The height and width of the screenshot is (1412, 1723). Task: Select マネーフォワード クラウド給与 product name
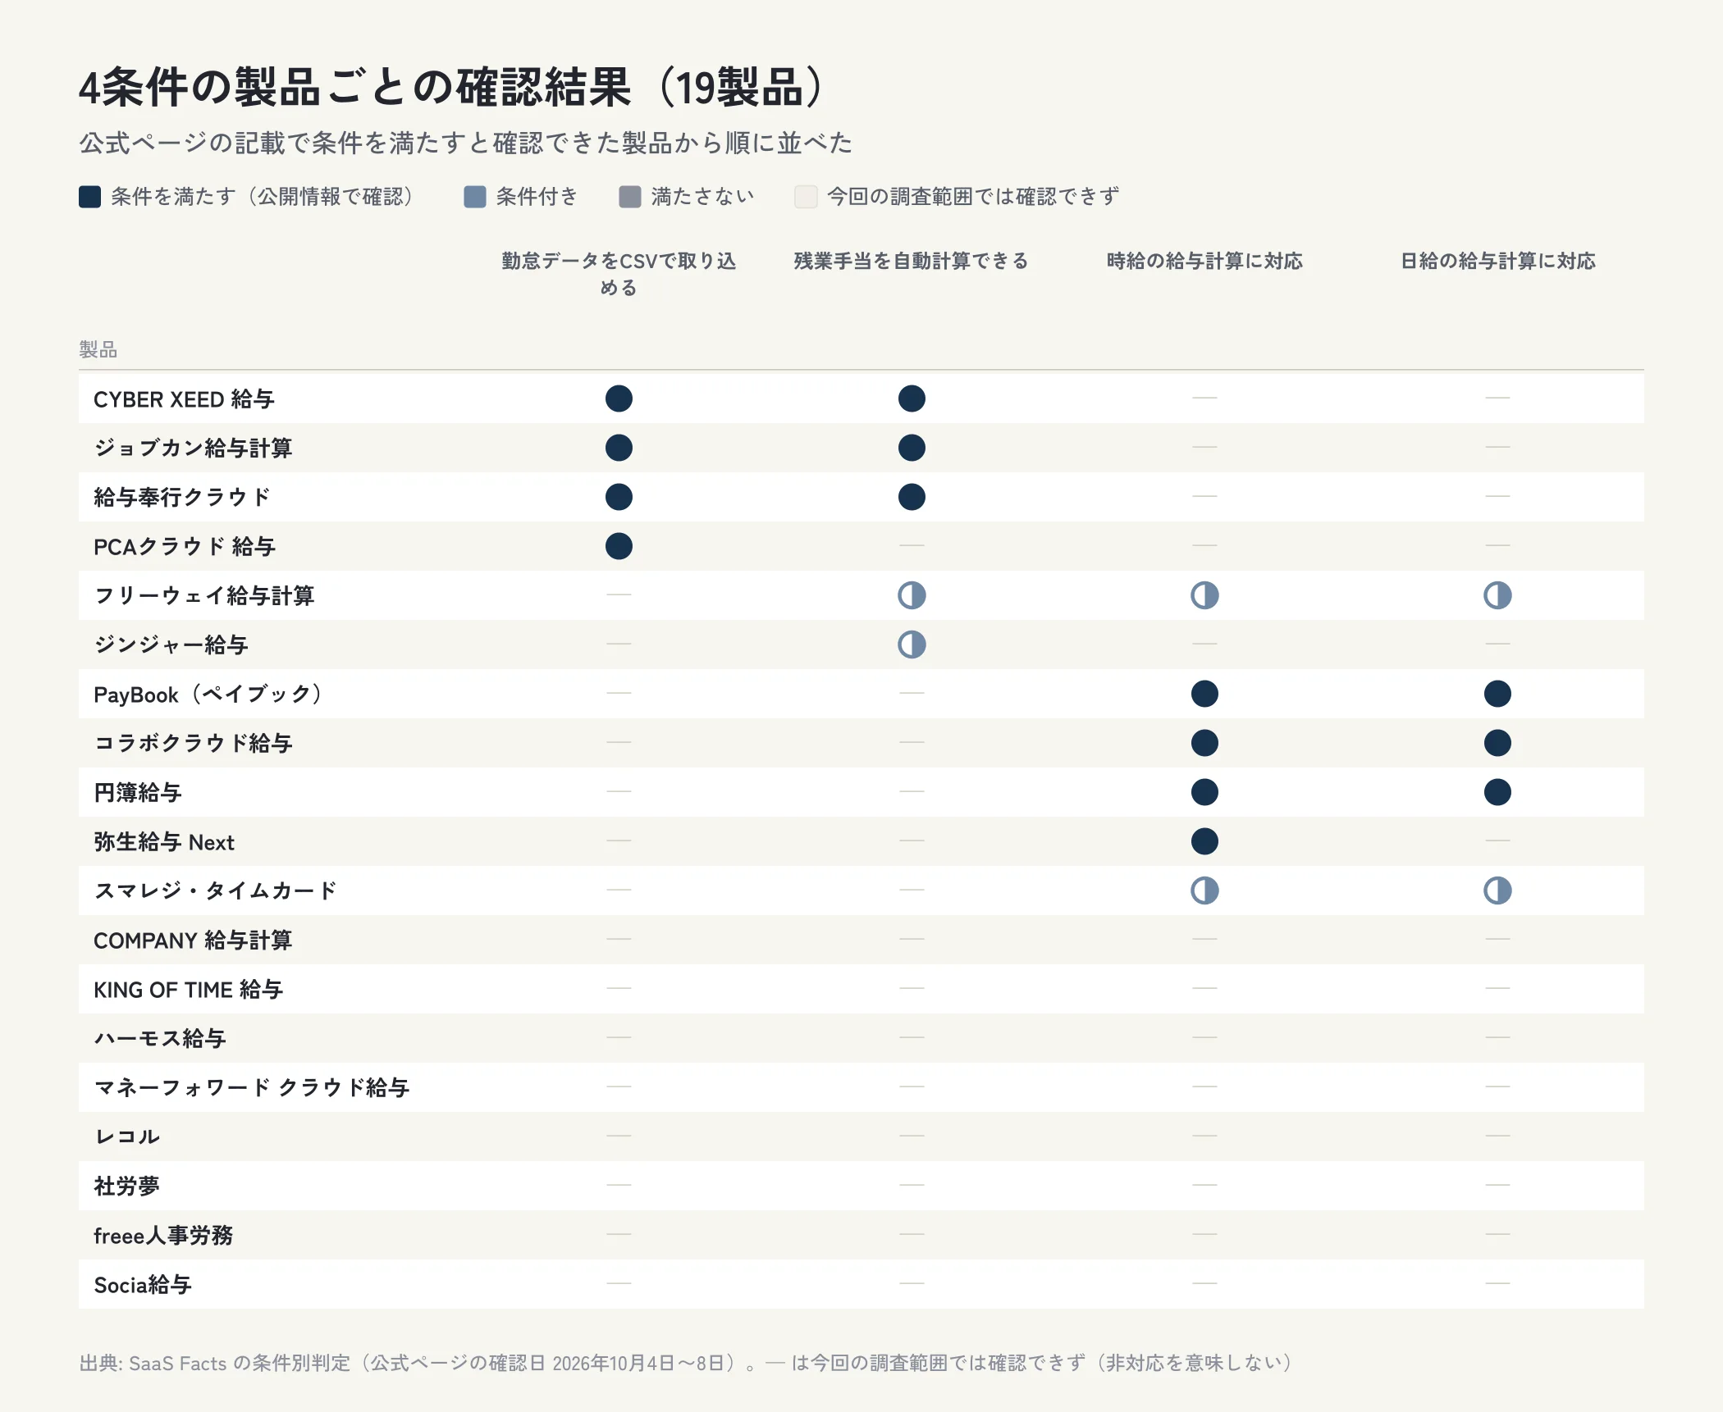pos(252,1088)
